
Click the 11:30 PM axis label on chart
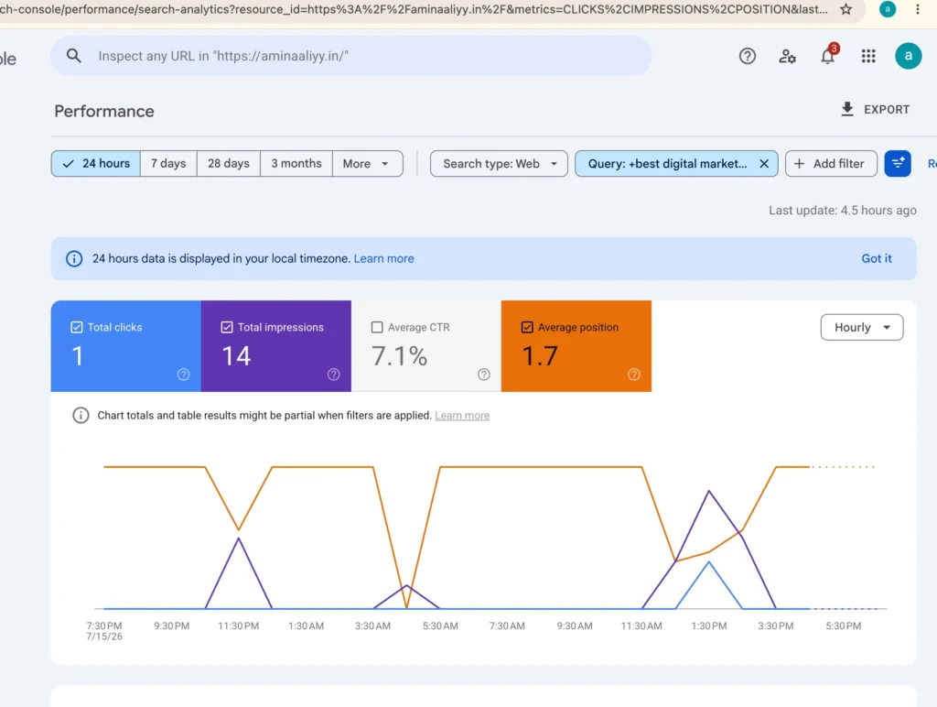pos(239,625)
